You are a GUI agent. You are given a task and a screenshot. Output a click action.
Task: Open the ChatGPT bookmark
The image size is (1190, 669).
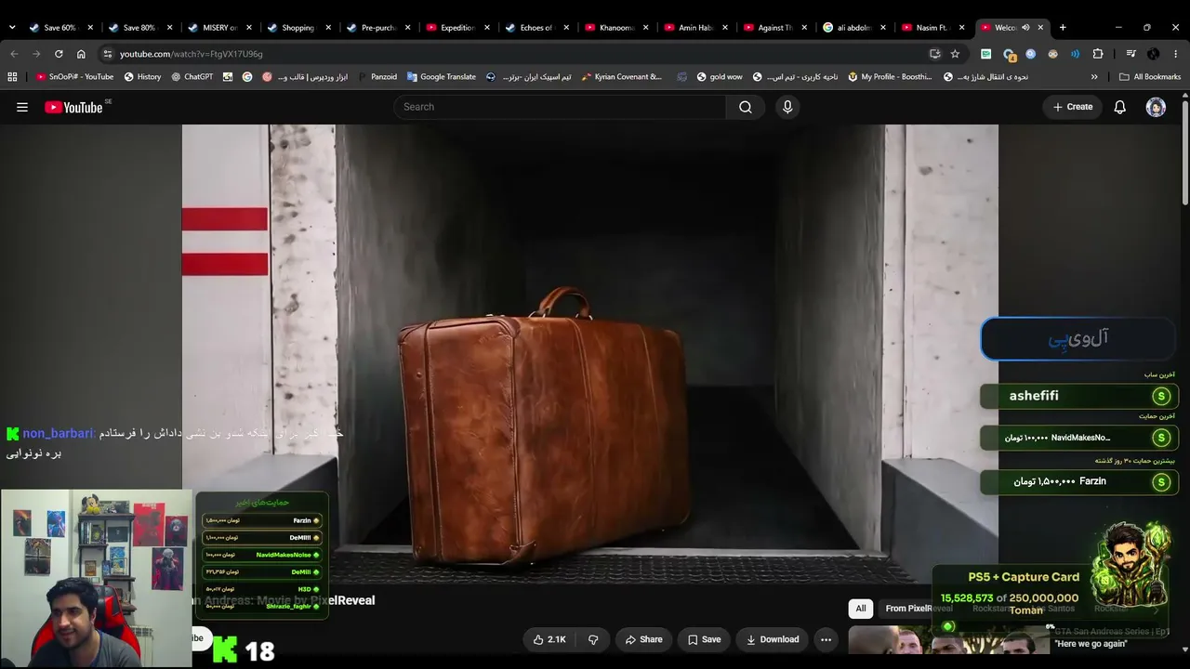pyautogui.click(x=192, y=77)
